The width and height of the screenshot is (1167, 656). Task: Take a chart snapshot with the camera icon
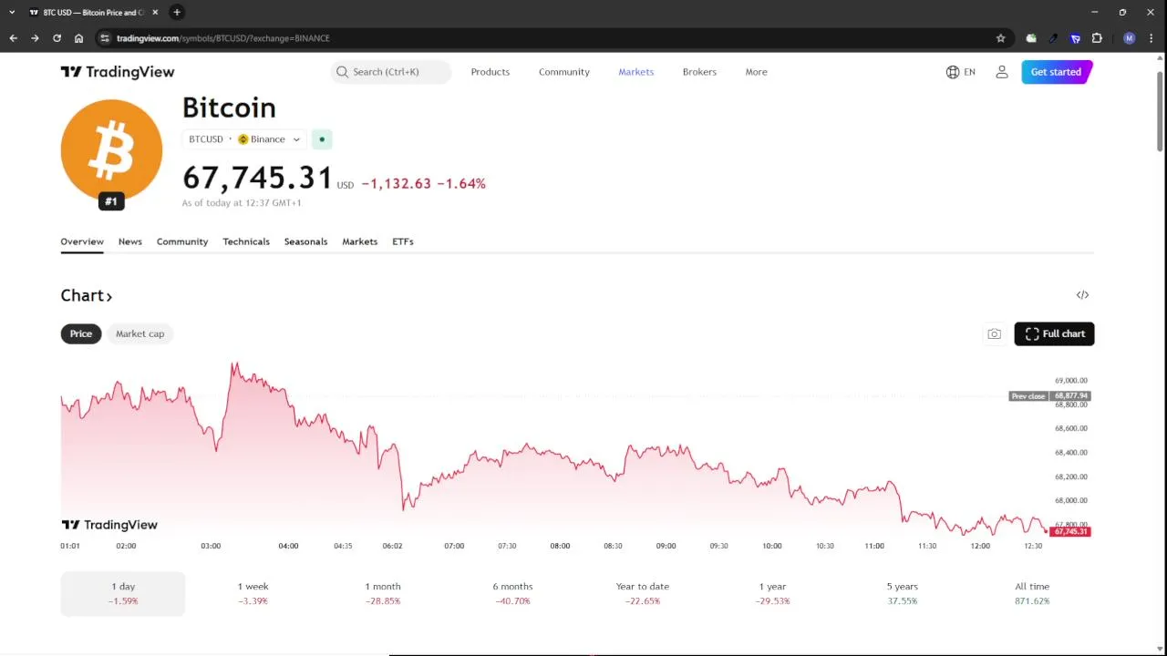pos(994,334)
